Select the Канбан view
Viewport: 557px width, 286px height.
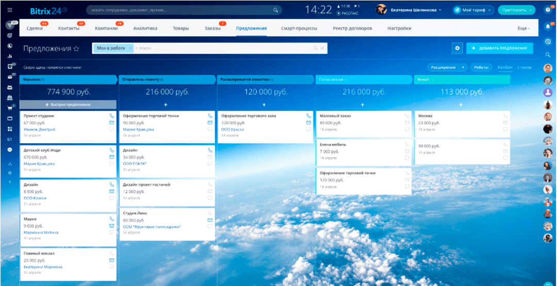pyautogui.click(x=504, y=68)
